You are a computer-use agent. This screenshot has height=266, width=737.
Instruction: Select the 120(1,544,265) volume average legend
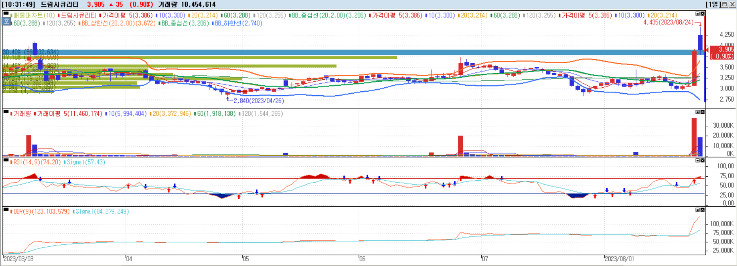click(x=261, y=114)
